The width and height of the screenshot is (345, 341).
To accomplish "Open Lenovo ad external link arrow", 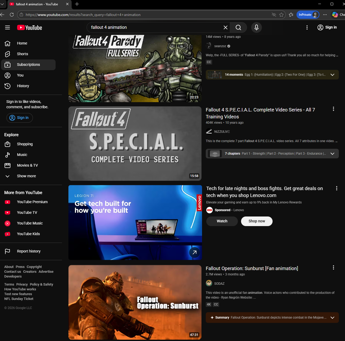I will click(195, 252).
